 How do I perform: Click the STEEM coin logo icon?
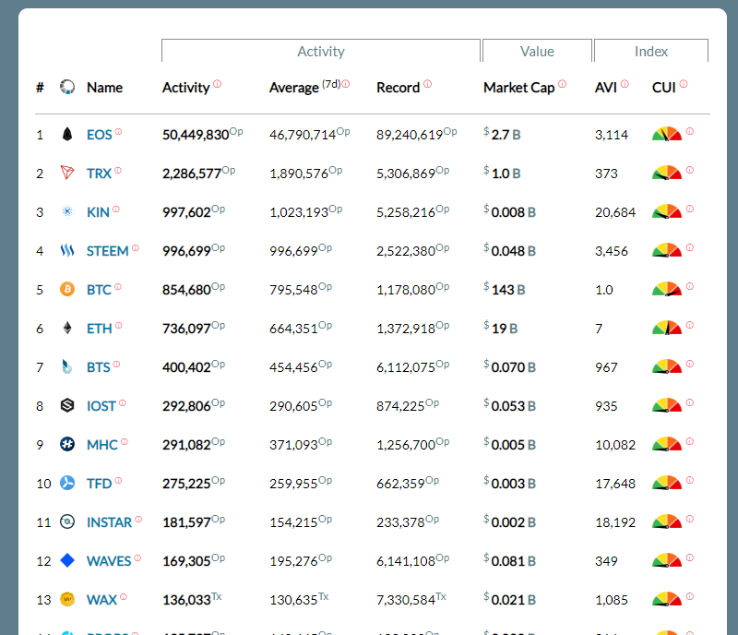click(67, 251)
